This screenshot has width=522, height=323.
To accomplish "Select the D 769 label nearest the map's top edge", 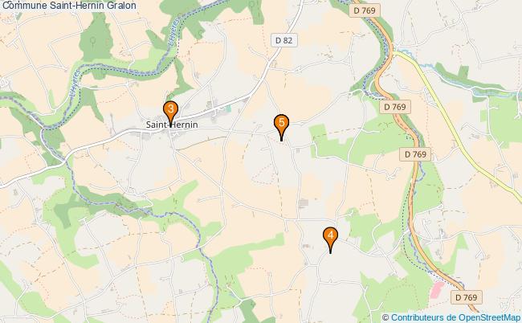I will 365,10.
